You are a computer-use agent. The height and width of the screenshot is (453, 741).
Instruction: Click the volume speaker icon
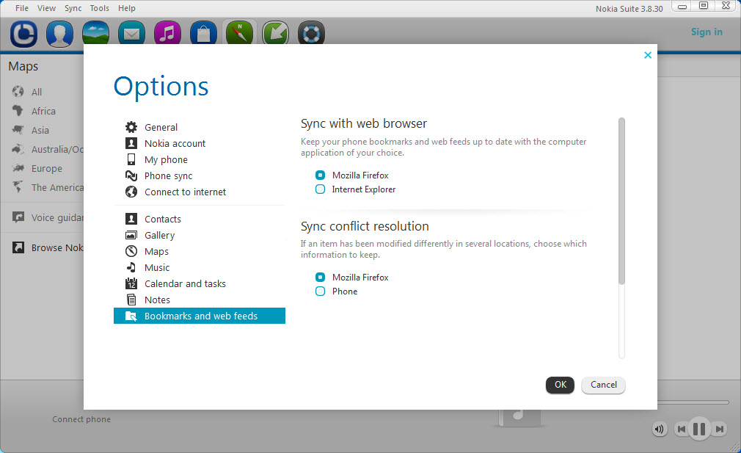click(660, 430)
